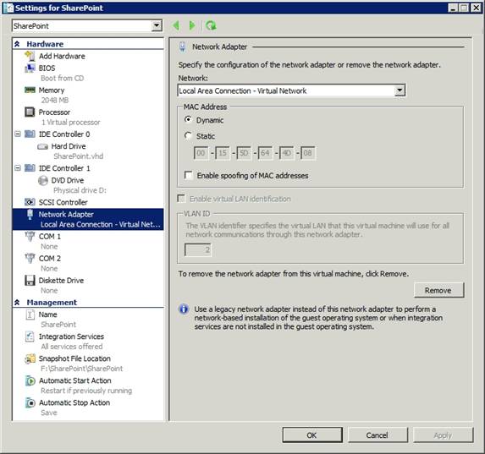Click the MAC octet field showing 5D

tap(244, 153)
